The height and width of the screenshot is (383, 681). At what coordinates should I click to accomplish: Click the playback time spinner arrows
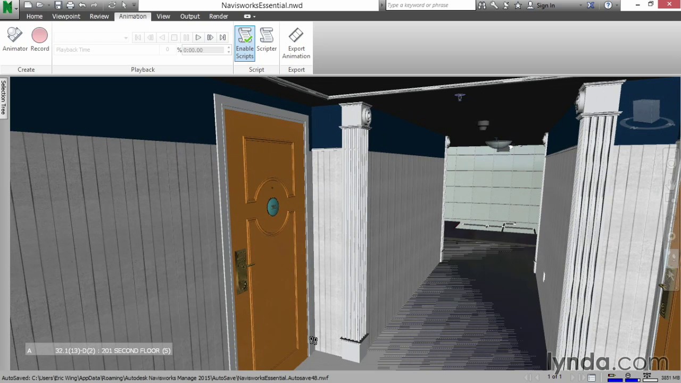tap(228, 50)
